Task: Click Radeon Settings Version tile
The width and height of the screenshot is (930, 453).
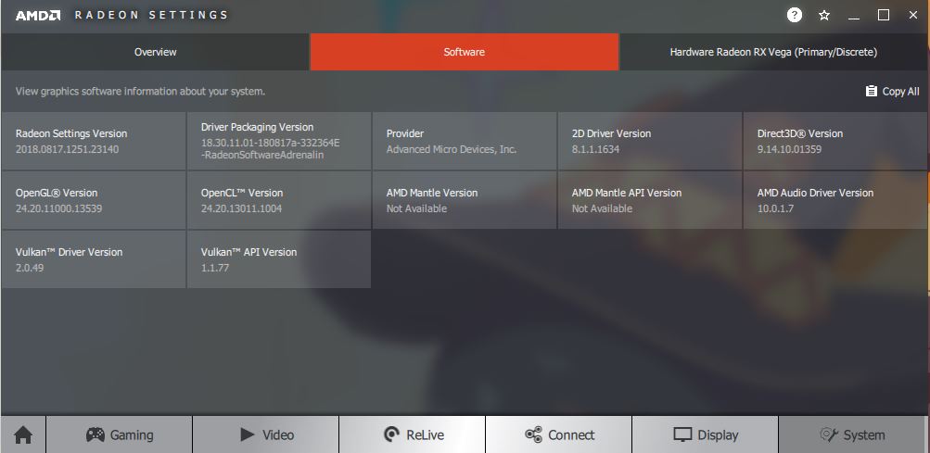Action: coord(94,141)
